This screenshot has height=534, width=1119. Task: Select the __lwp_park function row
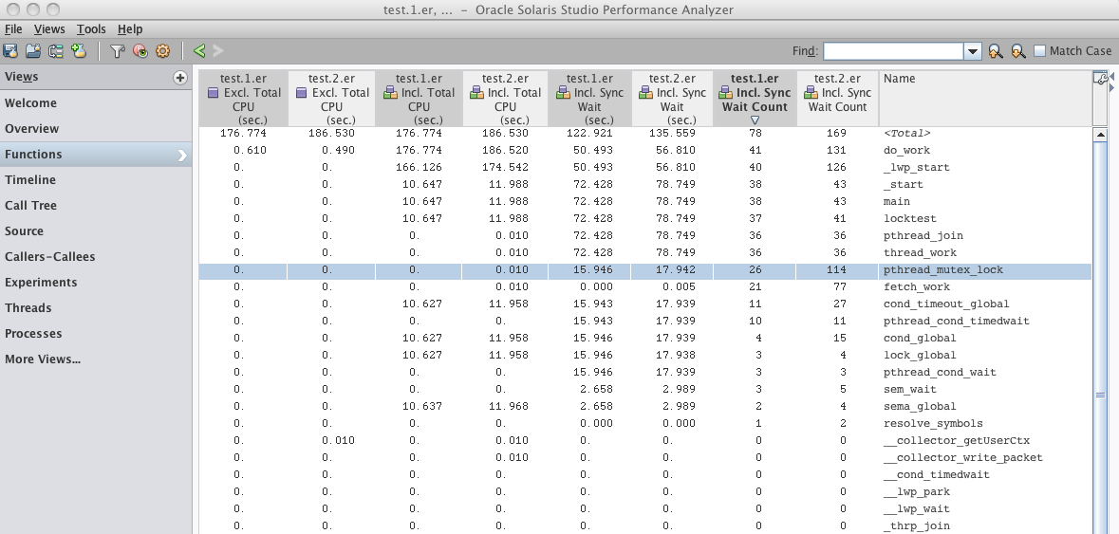(x=645, y=492)
